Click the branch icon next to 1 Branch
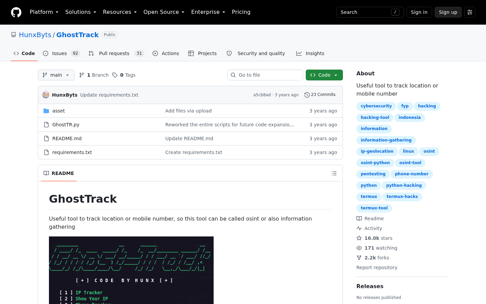Screen dimensions: 486x304 pos(82,75)
